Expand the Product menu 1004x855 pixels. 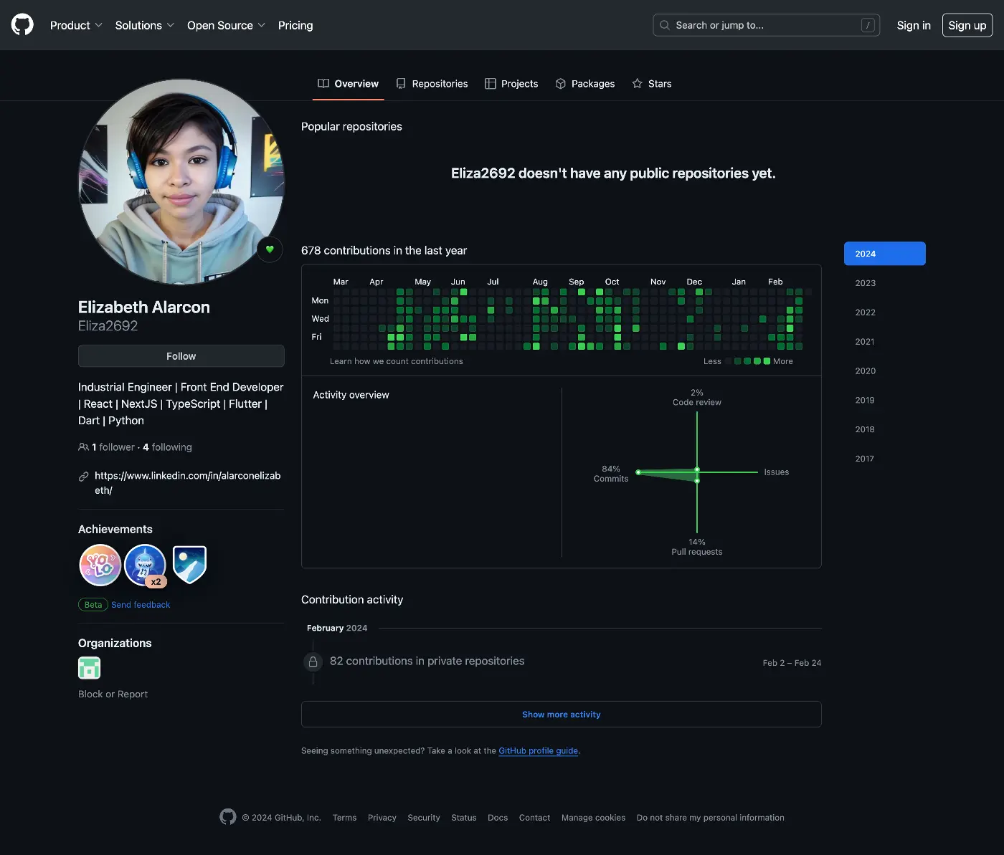[x=76, y=25]
